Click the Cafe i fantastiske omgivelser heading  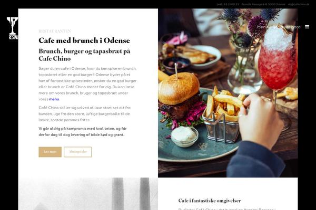tap(210, 201)
